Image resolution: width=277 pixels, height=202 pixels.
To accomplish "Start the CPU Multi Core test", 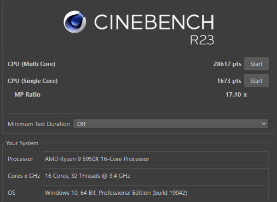I will (256, 64).
